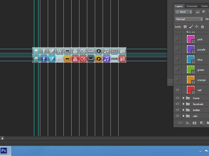Click the 'pink' layer name
The height and width of the screenshot is (156, 209).
click(x=200, y=40)
